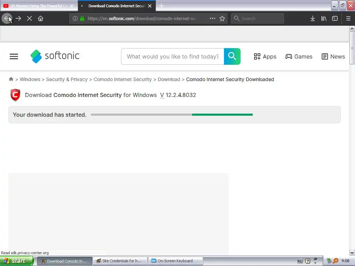Click the Comodo Internet Security breadcrumb link
355x266 pixels.
122,79
